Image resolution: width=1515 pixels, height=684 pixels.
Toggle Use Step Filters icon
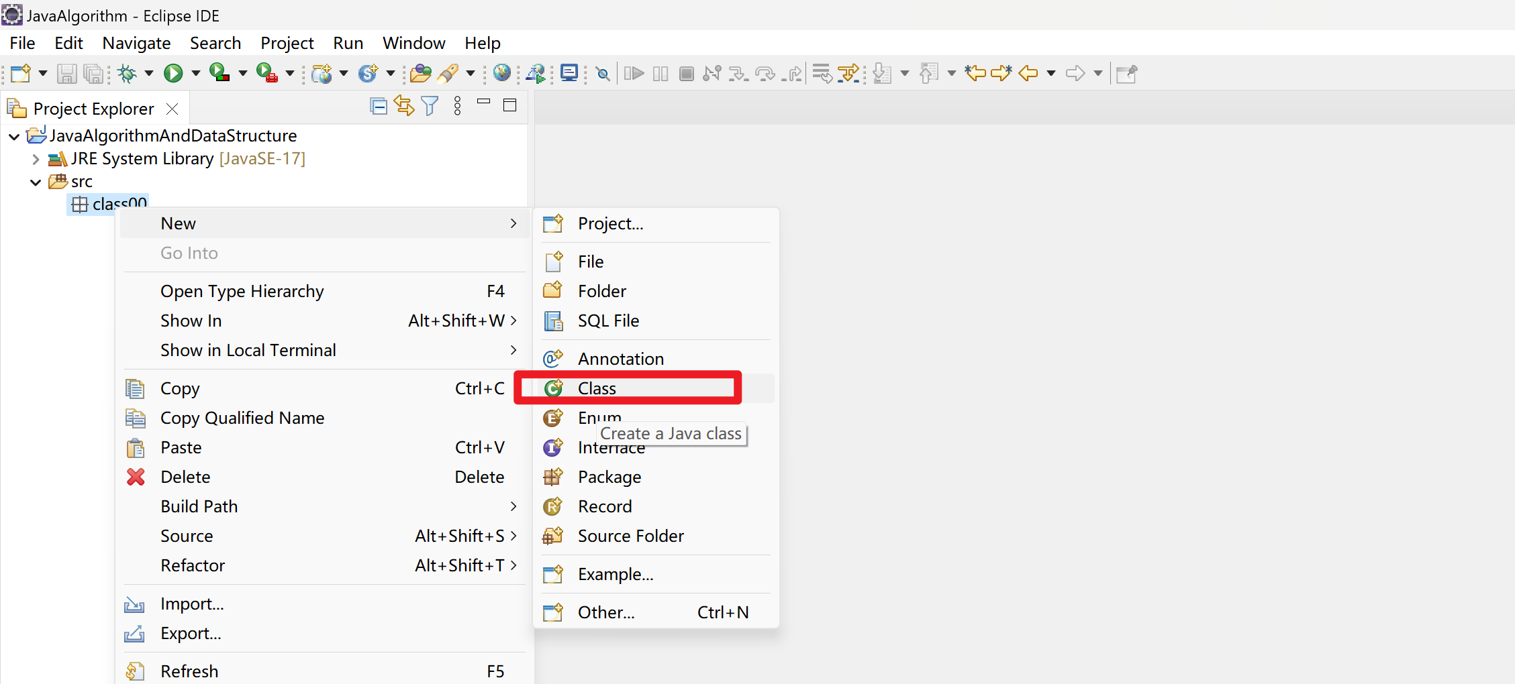coord(848,73)
